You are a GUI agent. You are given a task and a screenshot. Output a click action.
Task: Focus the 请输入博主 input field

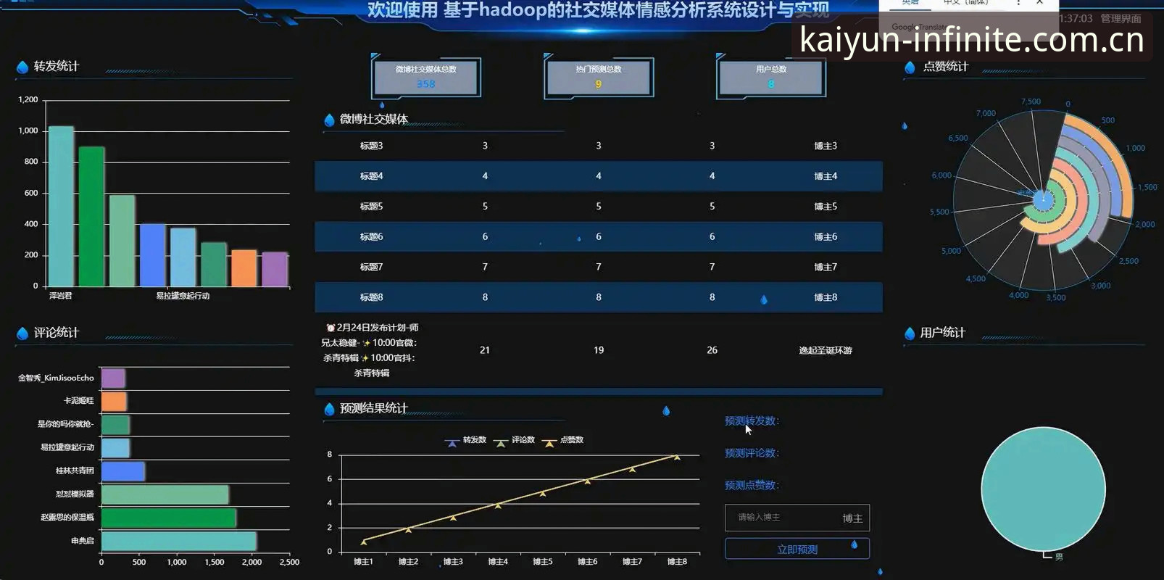pos(797,518)
